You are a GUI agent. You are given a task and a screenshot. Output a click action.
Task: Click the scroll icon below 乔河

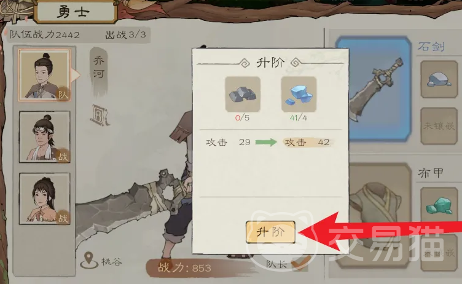coord(100,115)
